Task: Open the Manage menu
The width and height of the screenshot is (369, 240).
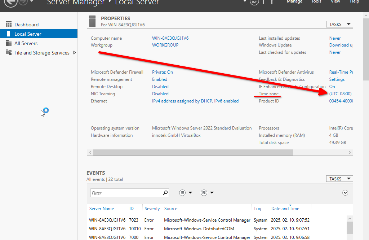Action: click(294, 2)
